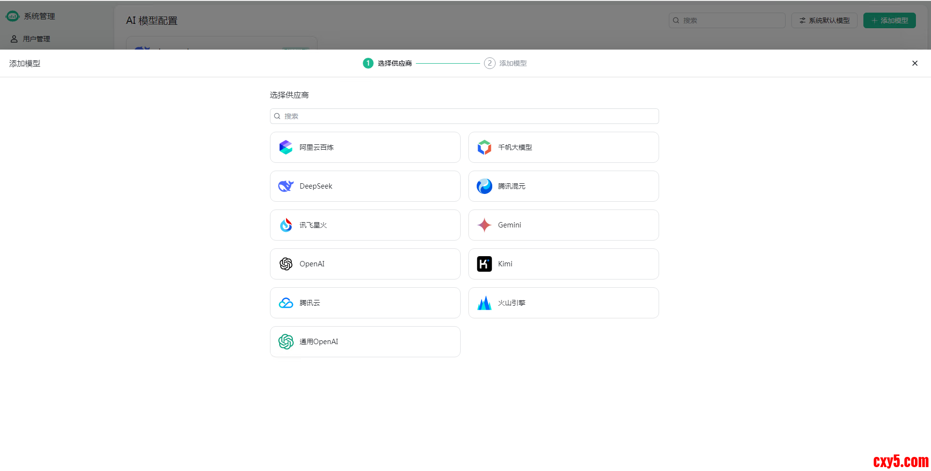Click the green 添加模型 button
The width and height of the screenshot is (931, 471).
tap(889, 20)
